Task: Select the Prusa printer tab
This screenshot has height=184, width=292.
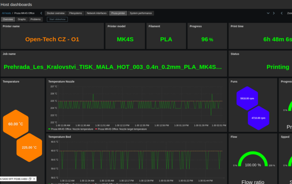Action: (x=118, y=13)
